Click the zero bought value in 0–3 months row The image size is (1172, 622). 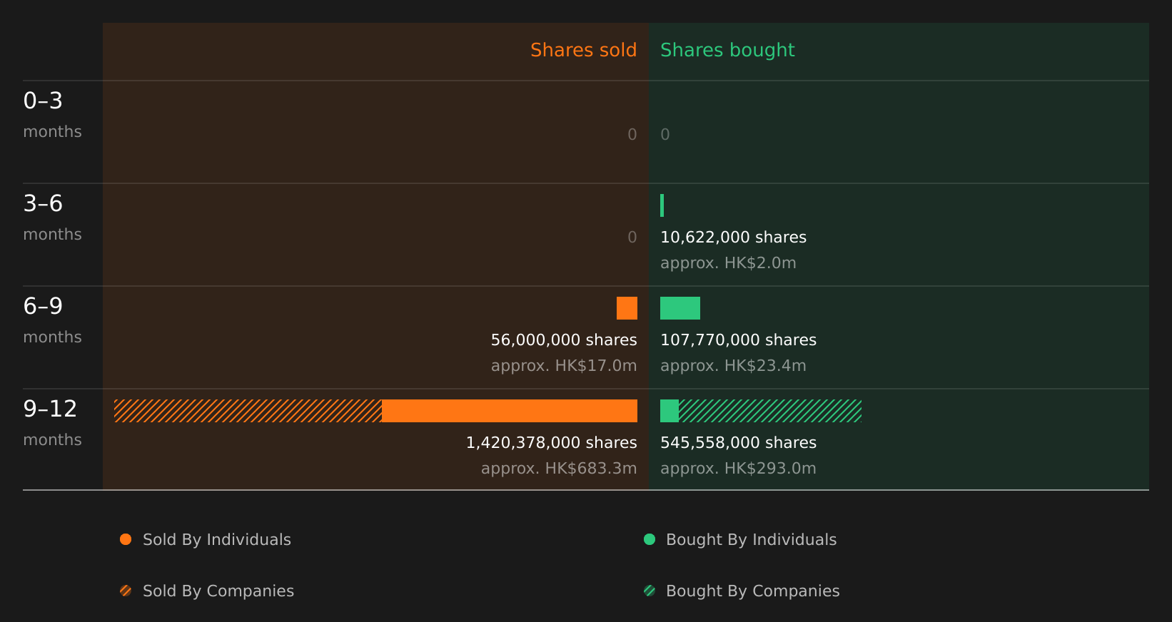coord(665,135)
